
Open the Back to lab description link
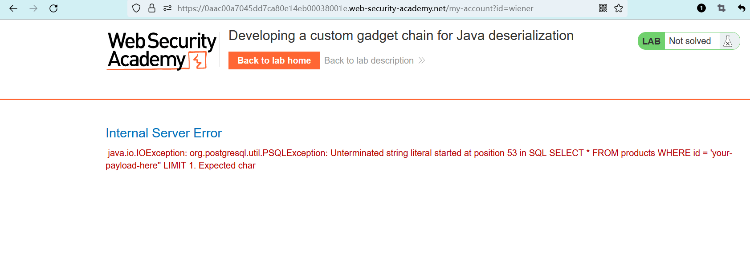click(369, 61)
